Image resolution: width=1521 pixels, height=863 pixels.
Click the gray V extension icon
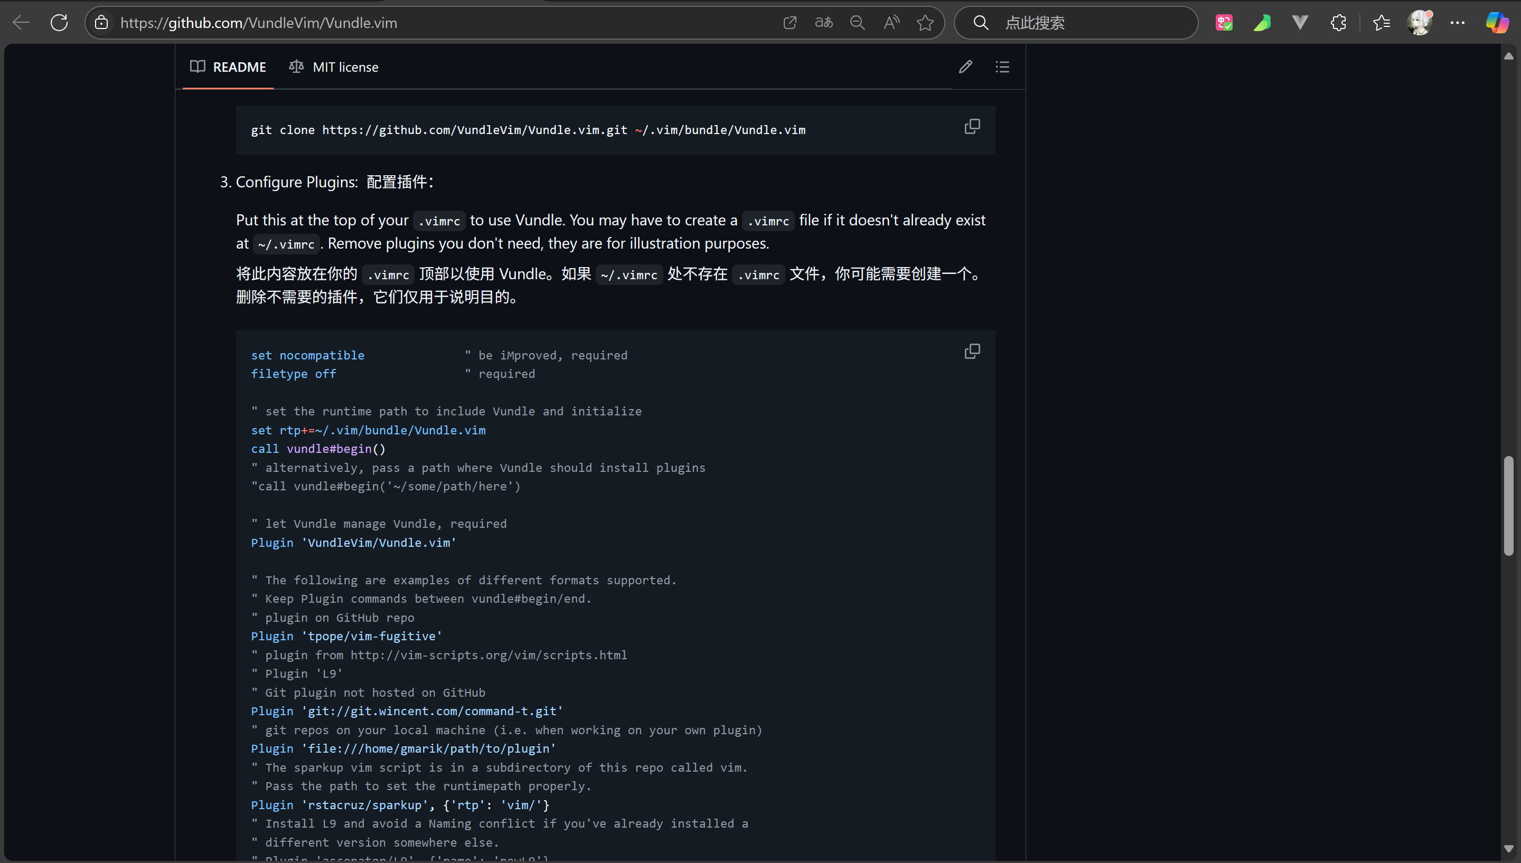tap(1299, 23)
